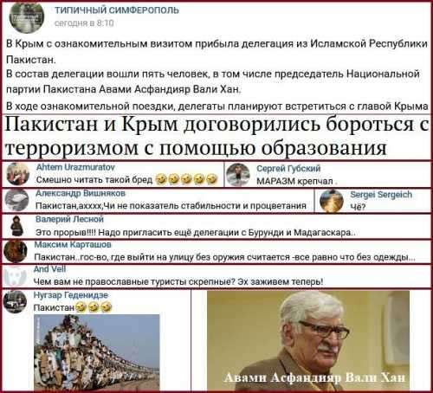Open Sergei Sergeich's profile name
433x393 pixels.
[381, 195]
